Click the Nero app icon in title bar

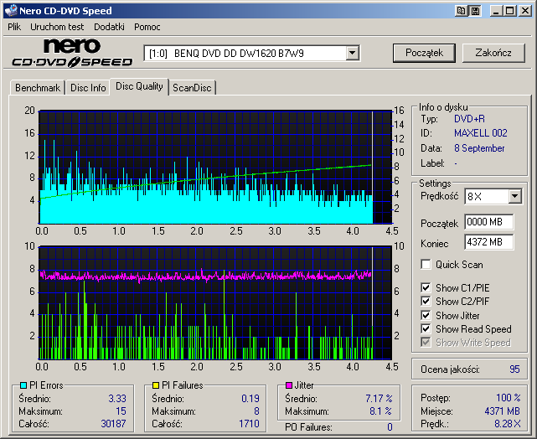coord(11,11)
